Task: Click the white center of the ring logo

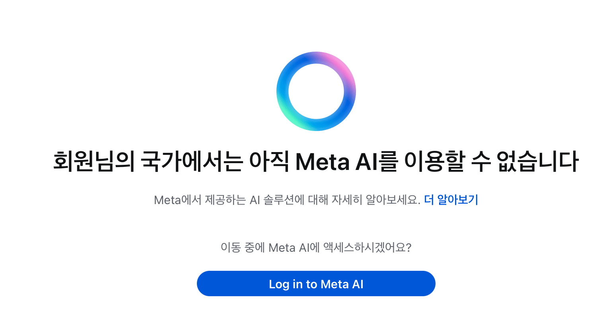Action: (316, 91)
